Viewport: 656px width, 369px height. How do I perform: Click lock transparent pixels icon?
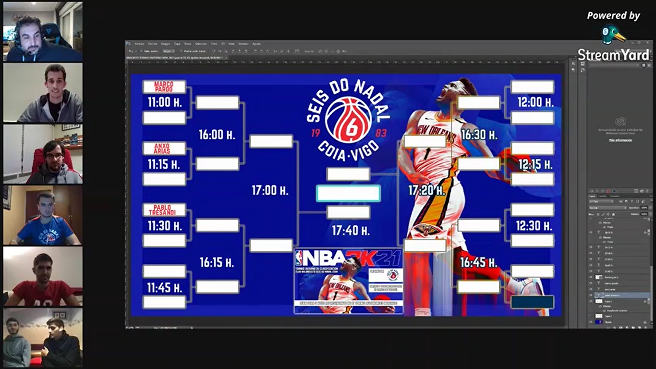(598, 214)
